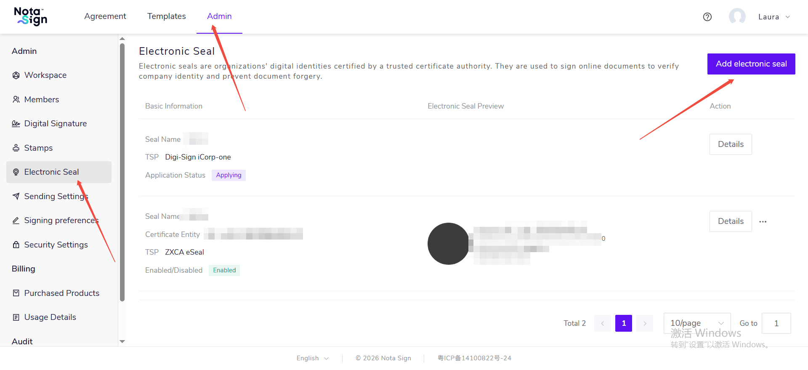Viewport: 808px width, 370px height.
Task: View Details for the Digi-Sign iCorp-one seal
Action: 731,144
